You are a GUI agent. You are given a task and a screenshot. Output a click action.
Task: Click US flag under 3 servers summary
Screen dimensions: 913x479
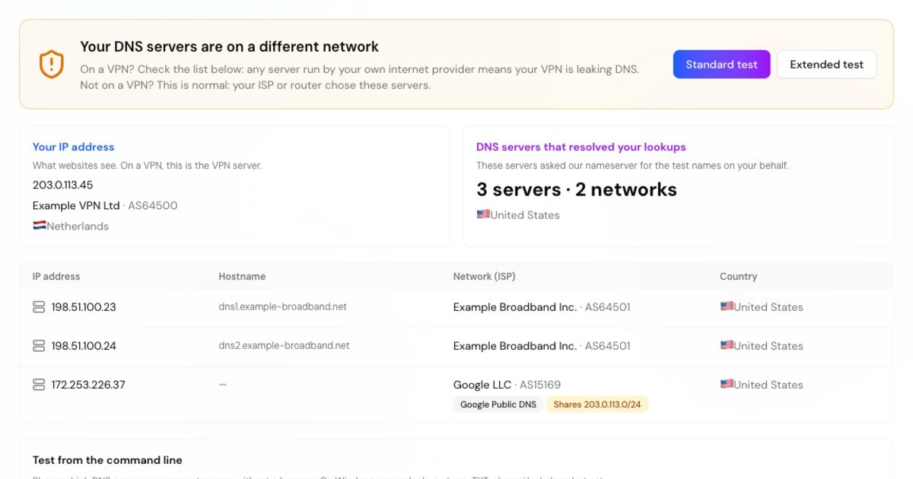coord(483,214)
